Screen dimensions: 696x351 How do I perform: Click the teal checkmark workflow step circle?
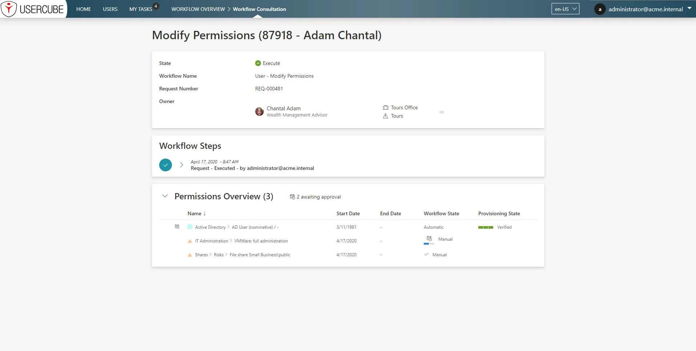165,165
